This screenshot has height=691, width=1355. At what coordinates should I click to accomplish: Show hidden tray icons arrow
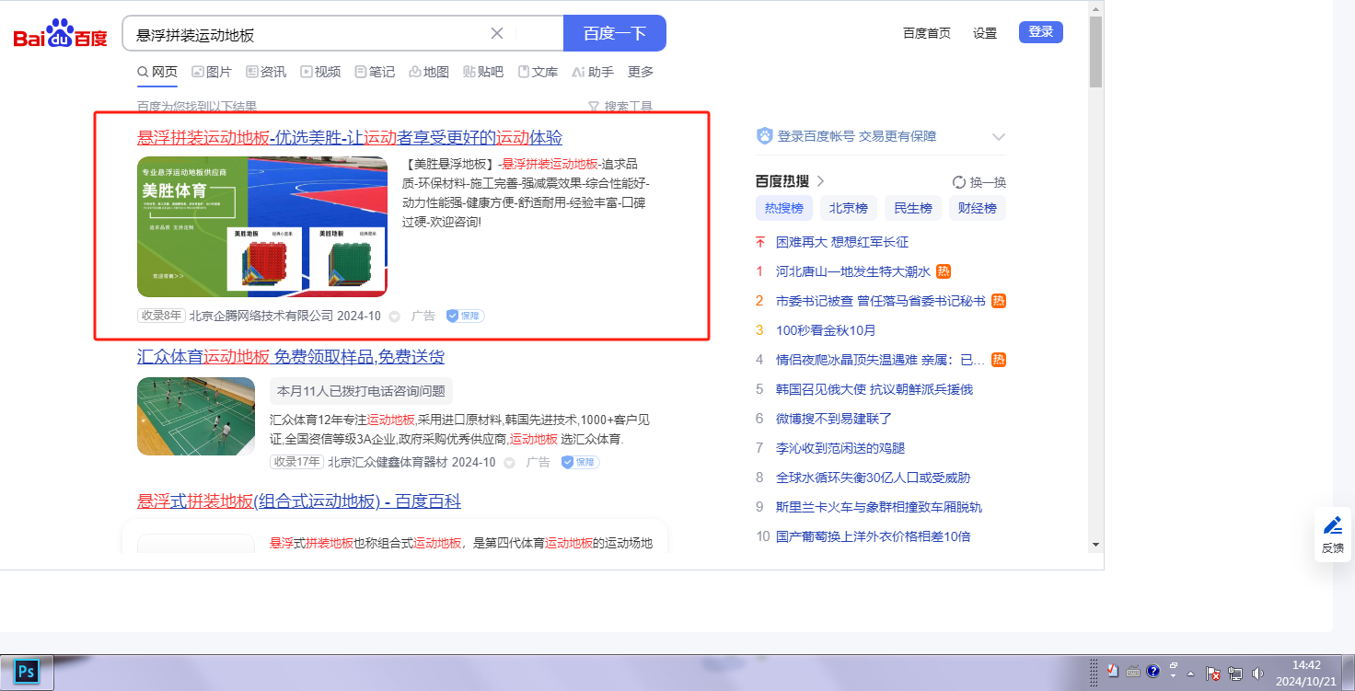[x=1191, y=673]
